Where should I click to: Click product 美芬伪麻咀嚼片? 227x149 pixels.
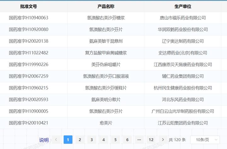(106, 65)
